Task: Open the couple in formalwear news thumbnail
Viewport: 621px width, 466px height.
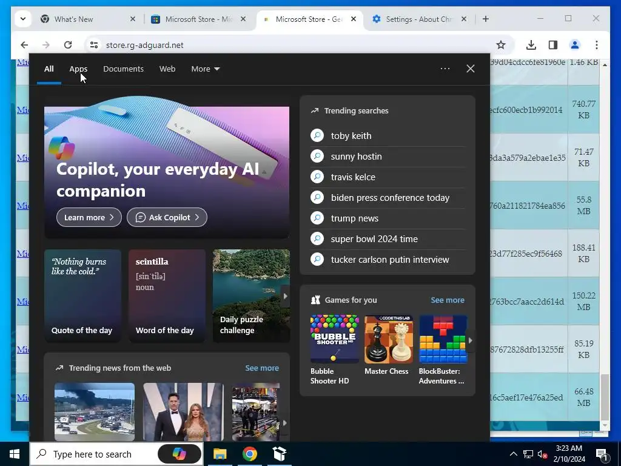Action: pos(183,412)
